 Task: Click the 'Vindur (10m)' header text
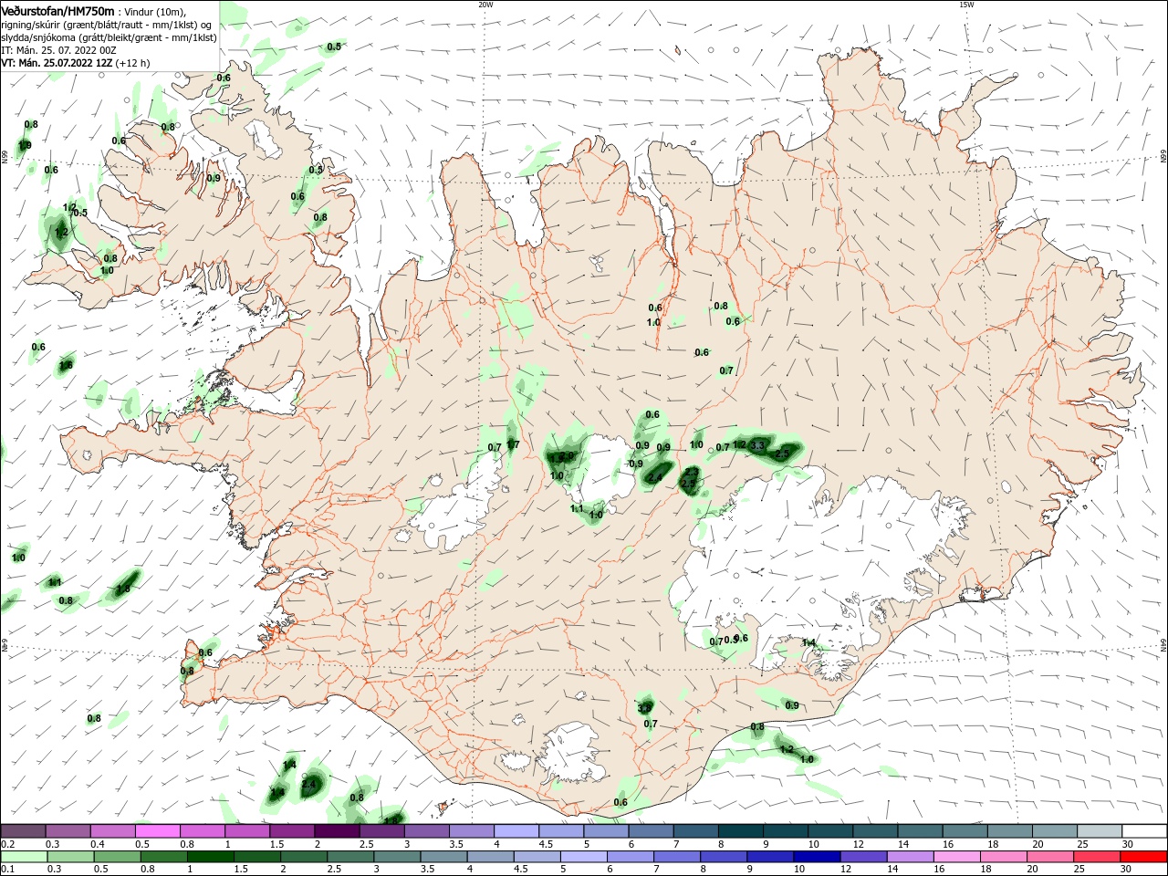click(x=154, y=11)
